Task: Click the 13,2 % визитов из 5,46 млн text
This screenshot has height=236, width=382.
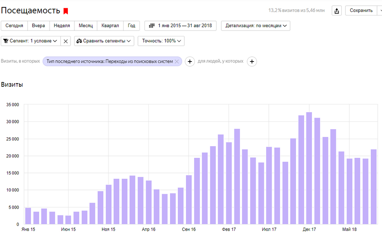Action: pos(296,10)
